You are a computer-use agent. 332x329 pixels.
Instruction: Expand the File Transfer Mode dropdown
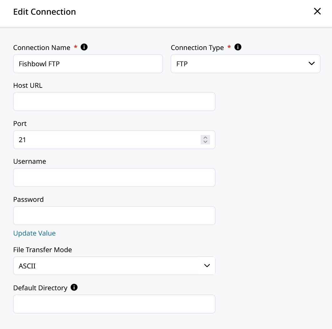(x=114, y=266)
